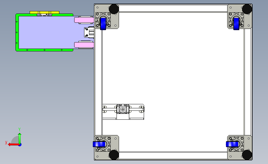
Task: Click the "Y" axis label
Action: pyautogui.click(x=19, y=130)
